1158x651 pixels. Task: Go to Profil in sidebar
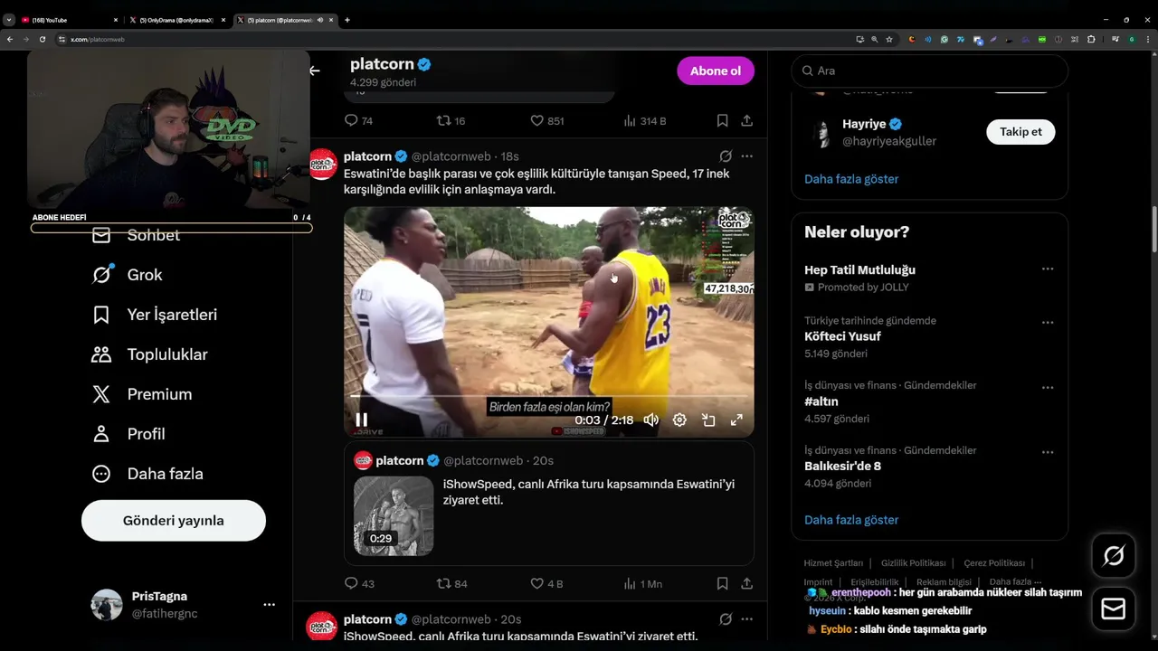point(128,434)
